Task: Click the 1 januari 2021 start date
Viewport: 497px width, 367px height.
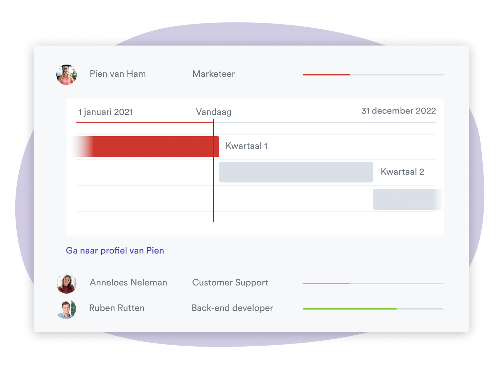Action: click(x=106, y=112)
